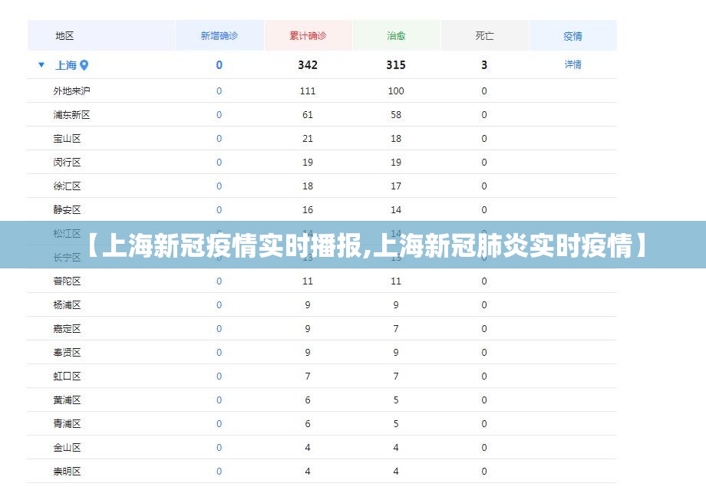Click the 闵行区 district name
Image resolution: width=706 pixels, height=490 pixels.
(67, 163)
